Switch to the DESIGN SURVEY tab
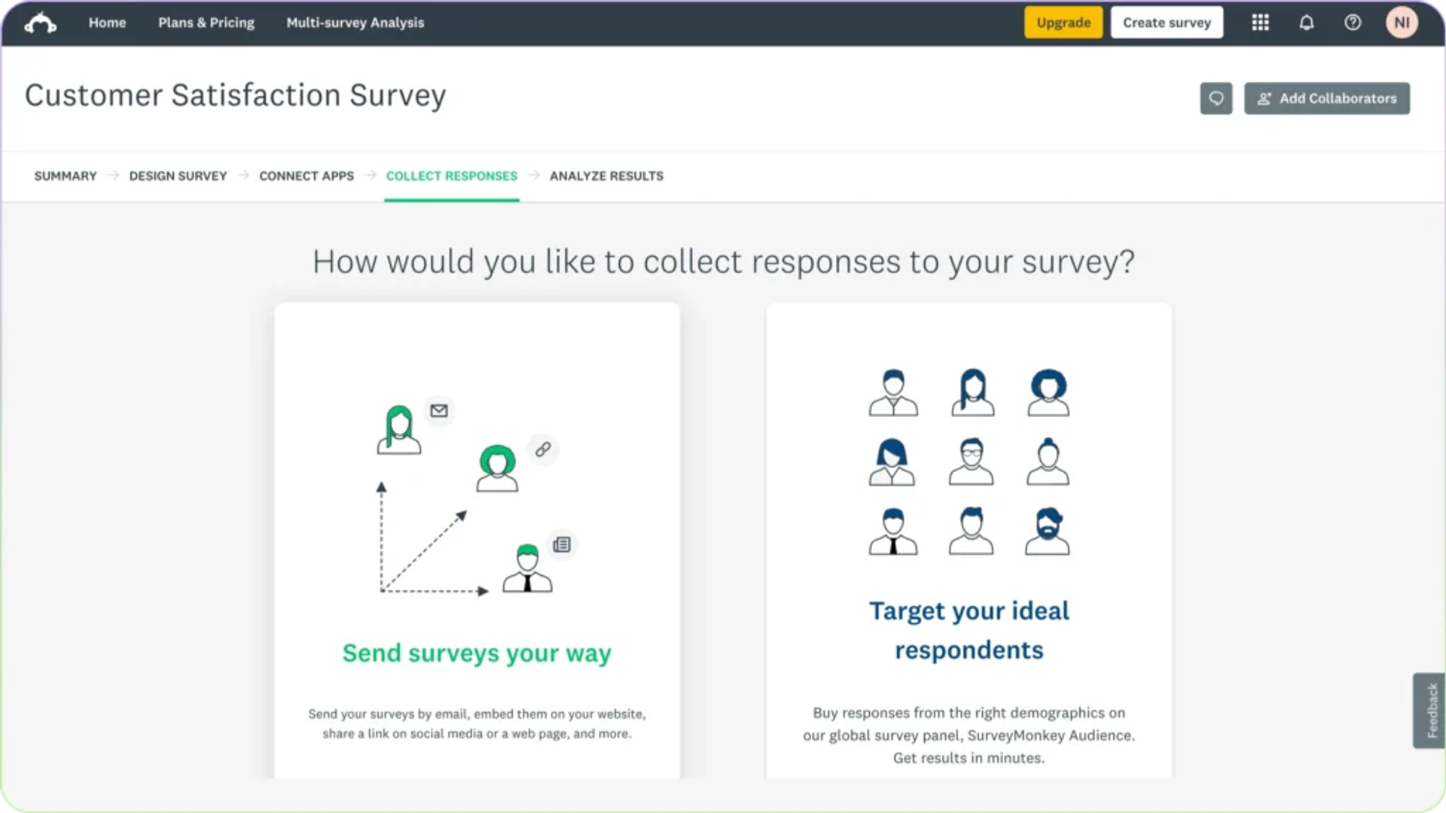This screenshot has height=813, width=1446. (x=178, y=176)
